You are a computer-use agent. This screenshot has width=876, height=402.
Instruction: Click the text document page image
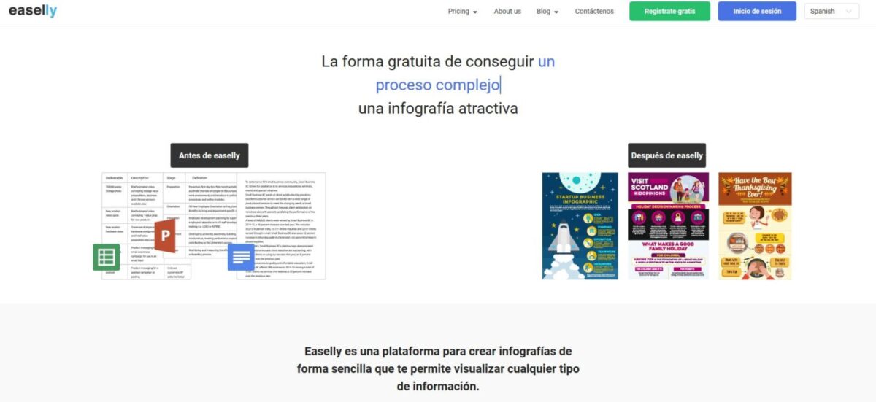click(x=281, y=226)
